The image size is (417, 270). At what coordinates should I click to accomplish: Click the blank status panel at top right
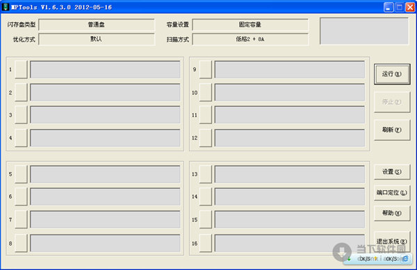[x=364, y=31]
